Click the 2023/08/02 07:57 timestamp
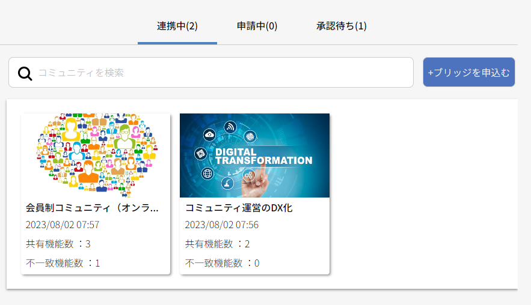531x305 pixels. coord(63,225)
